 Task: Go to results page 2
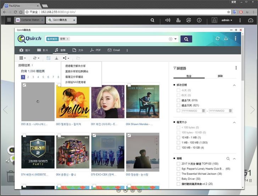(28, 77)
